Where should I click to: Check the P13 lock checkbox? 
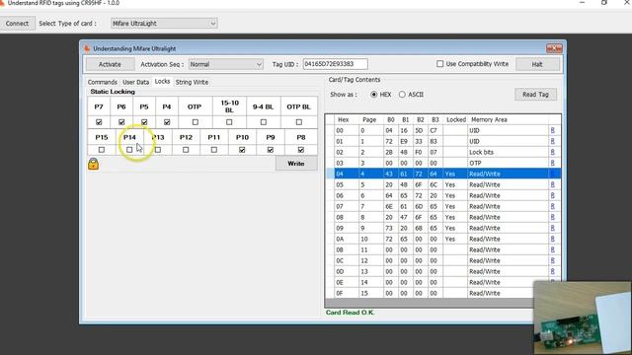point(158,150)
